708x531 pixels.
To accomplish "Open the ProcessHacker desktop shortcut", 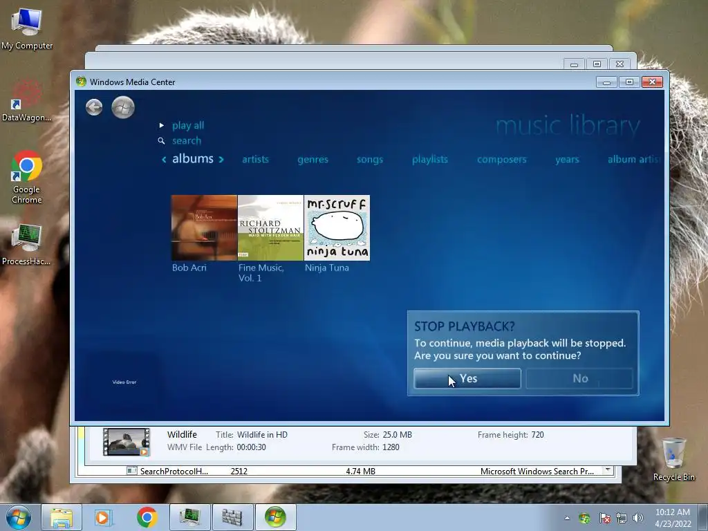I will coord(27,244).
